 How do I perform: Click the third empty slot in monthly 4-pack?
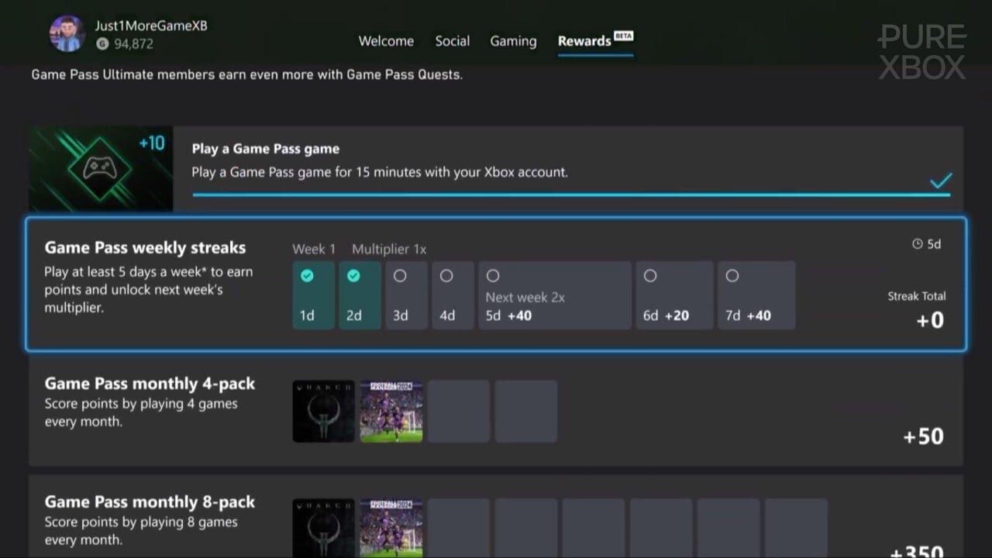[459, 412]
